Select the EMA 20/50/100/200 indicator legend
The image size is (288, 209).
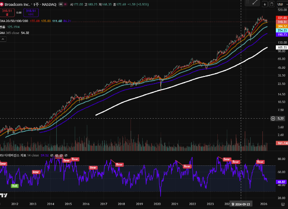pos(14,21)
